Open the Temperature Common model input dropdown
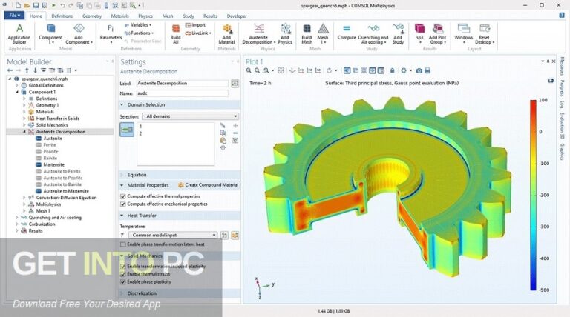570x317 pixels. coord(173,235)
